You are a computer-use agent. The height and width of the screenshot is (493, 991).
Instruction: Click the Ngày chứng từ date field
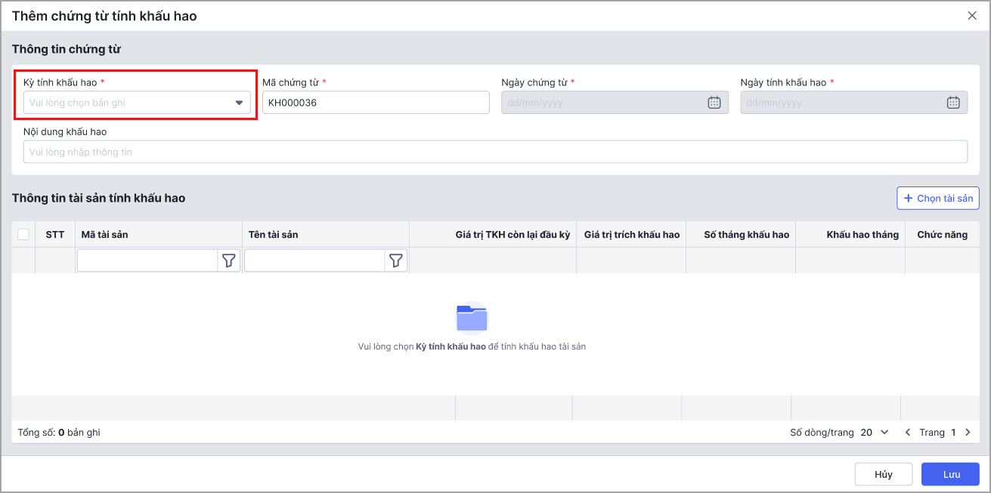click(615, 103)
